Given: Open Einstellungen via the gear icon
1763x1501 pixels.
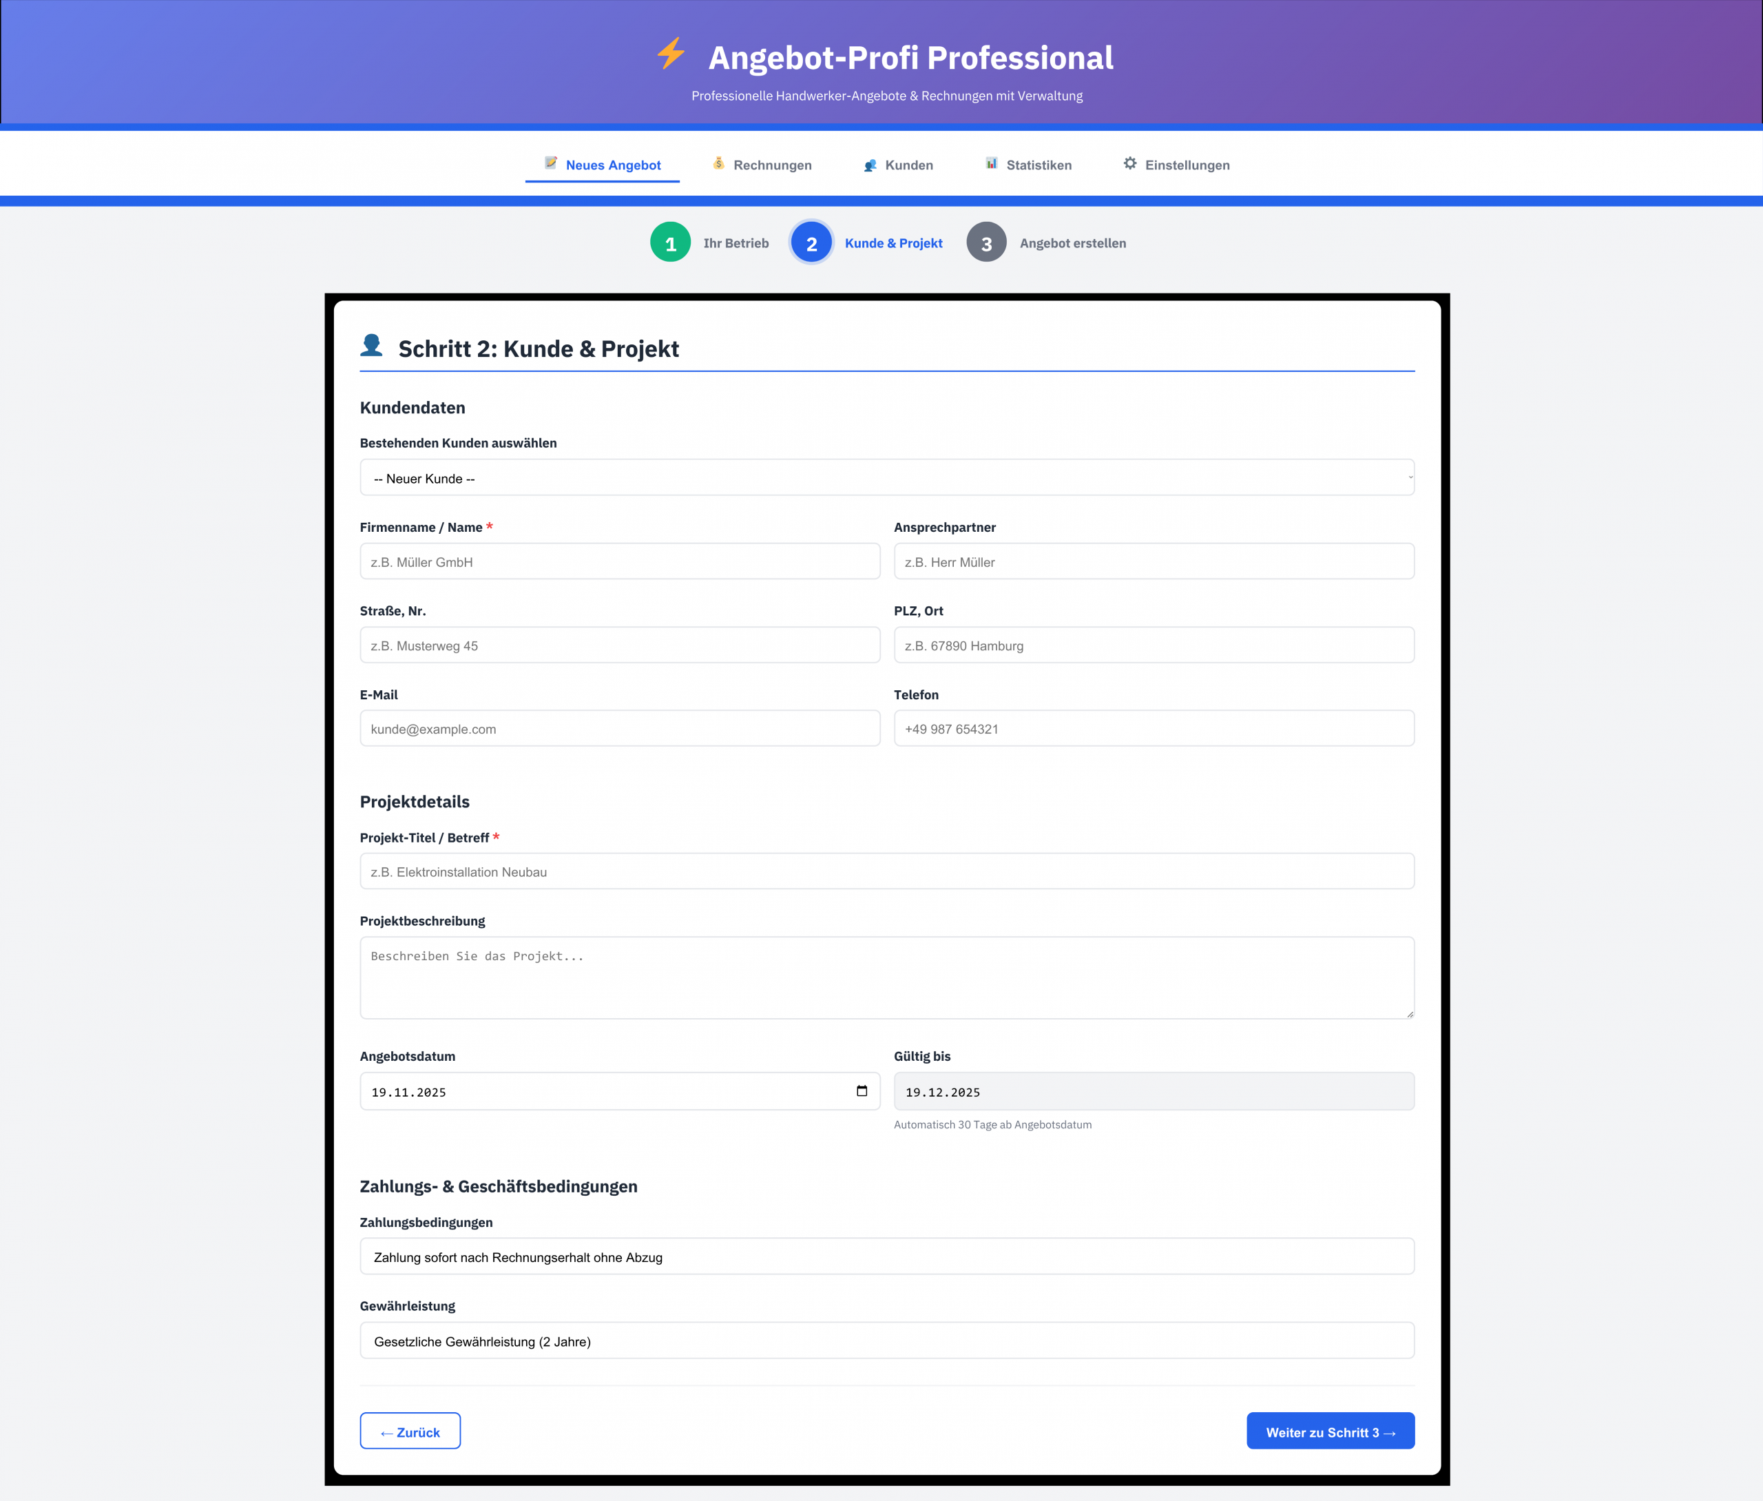Looking at the screenshot, I should (x=1131, y=164).
